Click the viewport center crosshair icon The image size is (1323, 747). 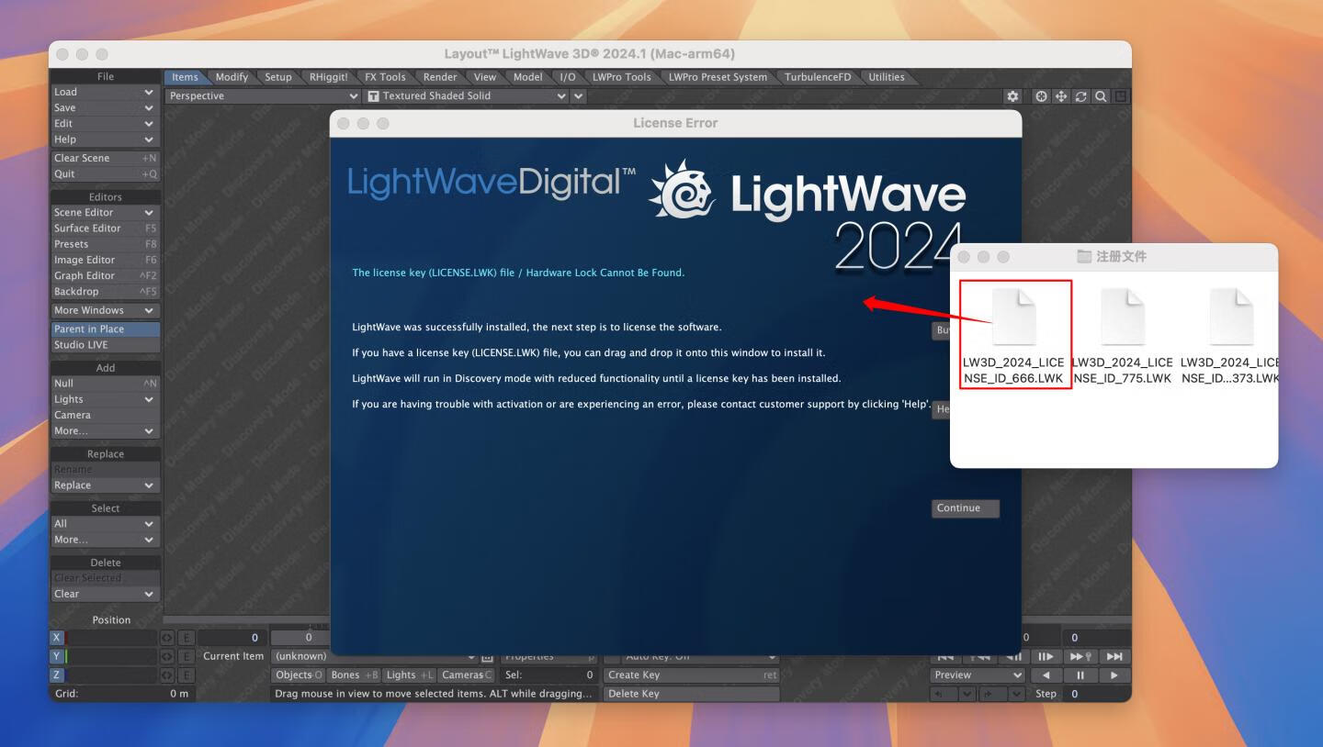1041,95
